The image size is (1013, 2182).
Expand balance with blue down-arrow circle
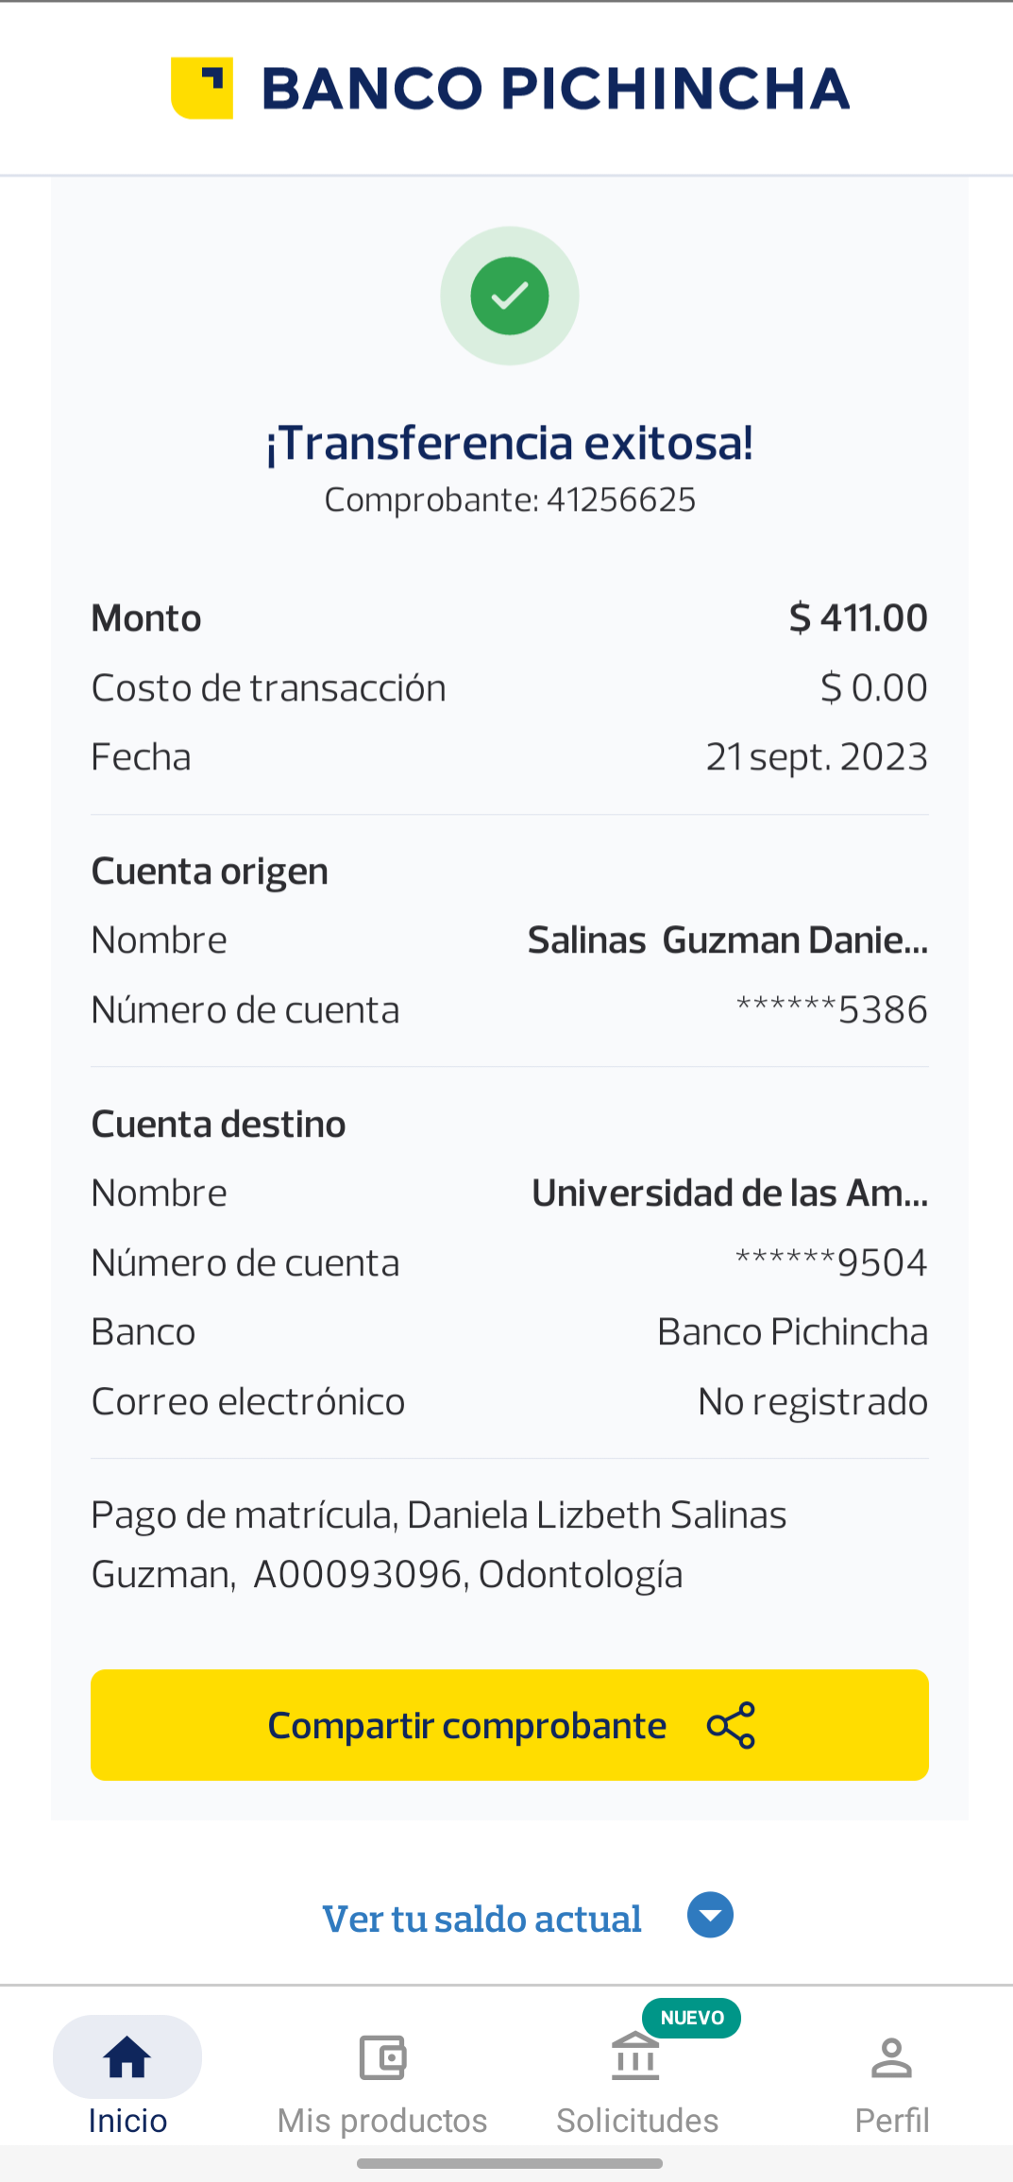[x=710, y=1916]
